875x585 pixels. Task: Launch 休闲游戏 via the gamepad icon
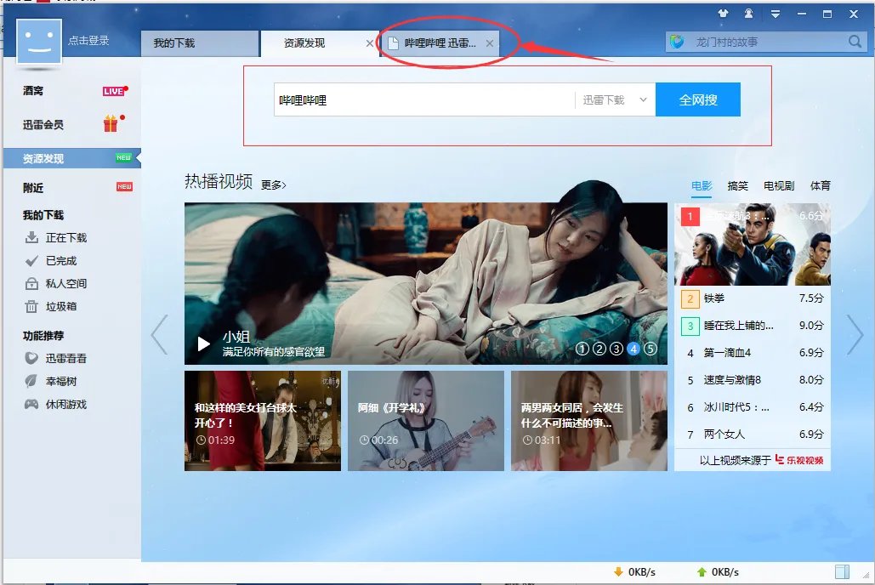tap(32, 404)
